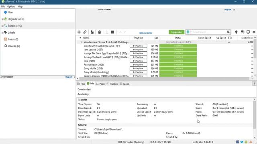The width and height of the screenshot is (257, 144).
Task: Click the RSS Feeds icon in sidebar
Action: pyautogui.click(x=6, y=39)
